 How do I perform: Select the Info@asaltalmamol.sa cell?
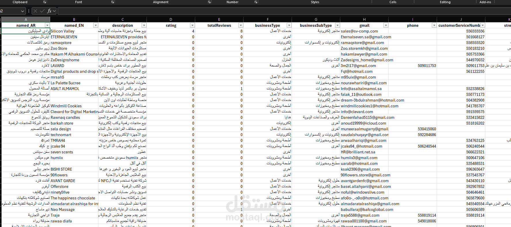click(x=364, y=89)
